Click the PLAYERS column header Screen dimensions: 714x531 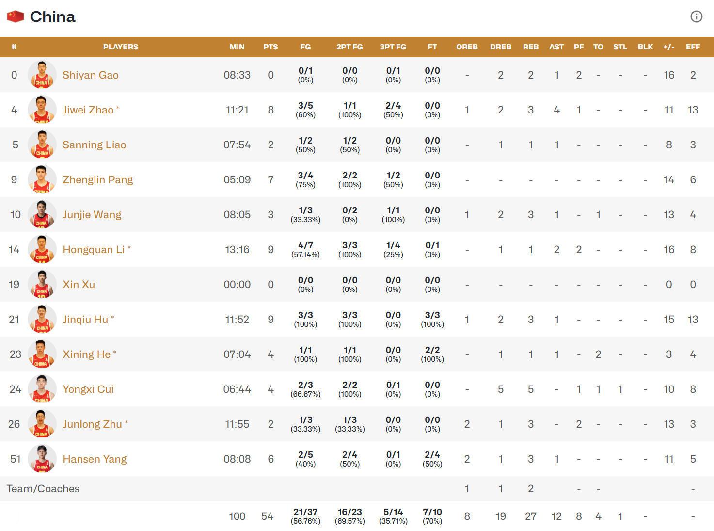coord(121,47)
